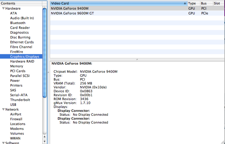This screenshot has width=225, height=144.
Task: Select Fibre Channel item
Action: pyautogui.click(x=21, y=47)
